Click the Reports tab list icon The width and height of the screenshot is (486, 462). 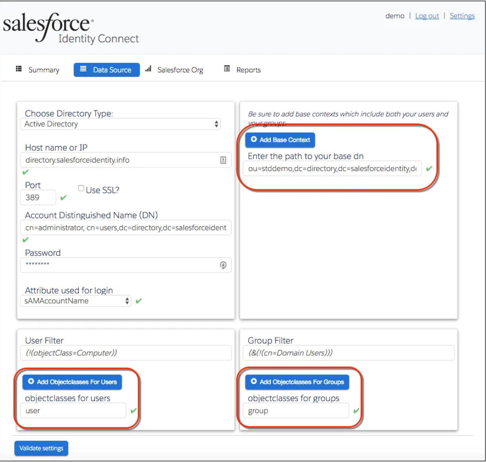[227, 68]
